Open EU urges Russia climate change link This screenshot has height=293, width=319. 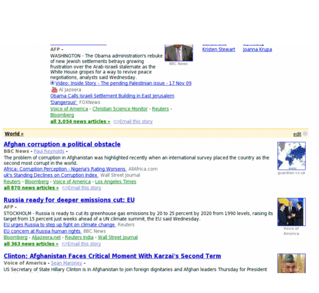tap(60, 225)
